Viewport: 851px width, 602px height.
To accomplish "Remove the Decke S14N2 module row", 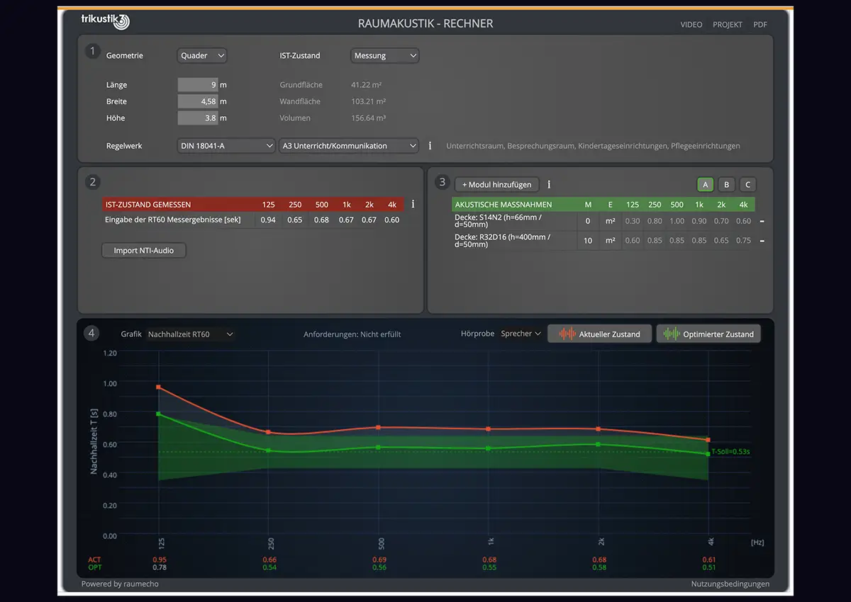I will point(762,222).
